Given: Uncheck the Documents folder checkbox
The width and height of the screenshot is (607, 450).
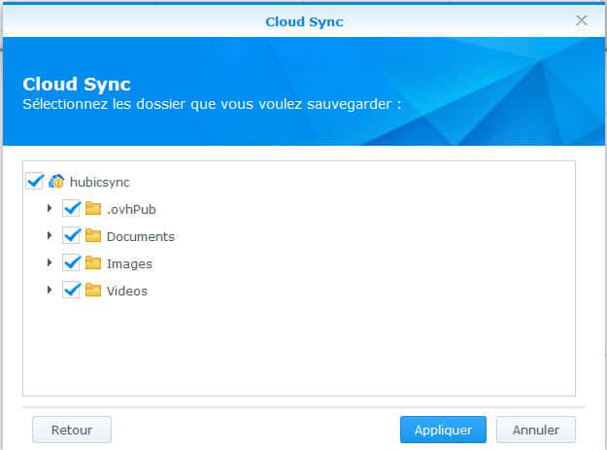Looking at the screenshot, I should (71, 235).
